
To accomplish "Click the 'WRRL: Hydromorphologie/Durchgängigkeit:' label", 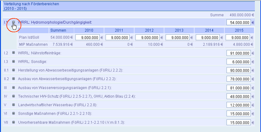I will pos(55,22).
